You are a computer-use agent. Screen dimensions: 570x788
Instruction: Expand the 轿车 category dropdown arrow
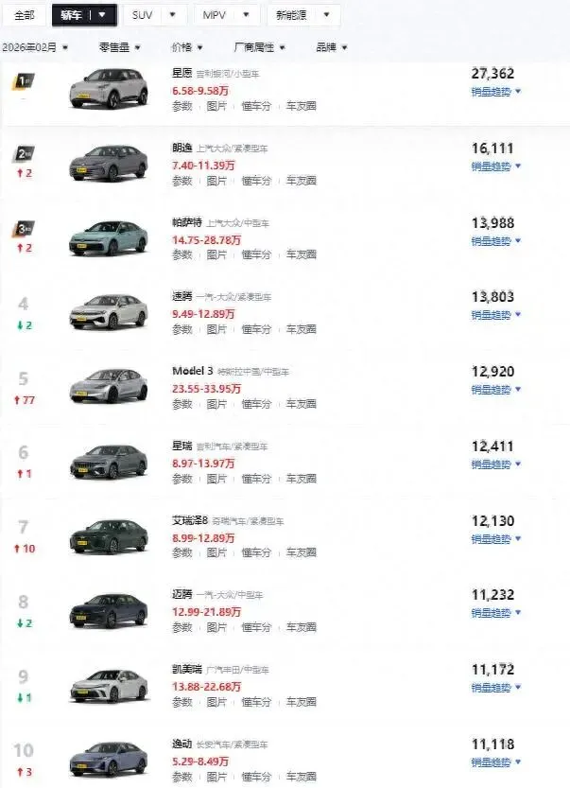pos(102,15)
